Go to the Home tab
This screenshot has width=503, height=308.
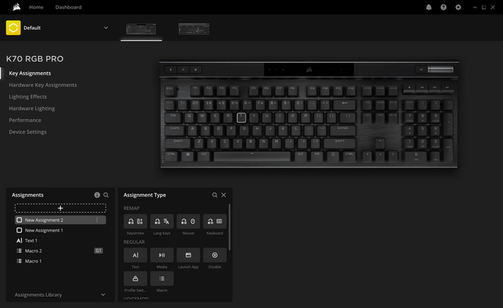tap(36, 7)
